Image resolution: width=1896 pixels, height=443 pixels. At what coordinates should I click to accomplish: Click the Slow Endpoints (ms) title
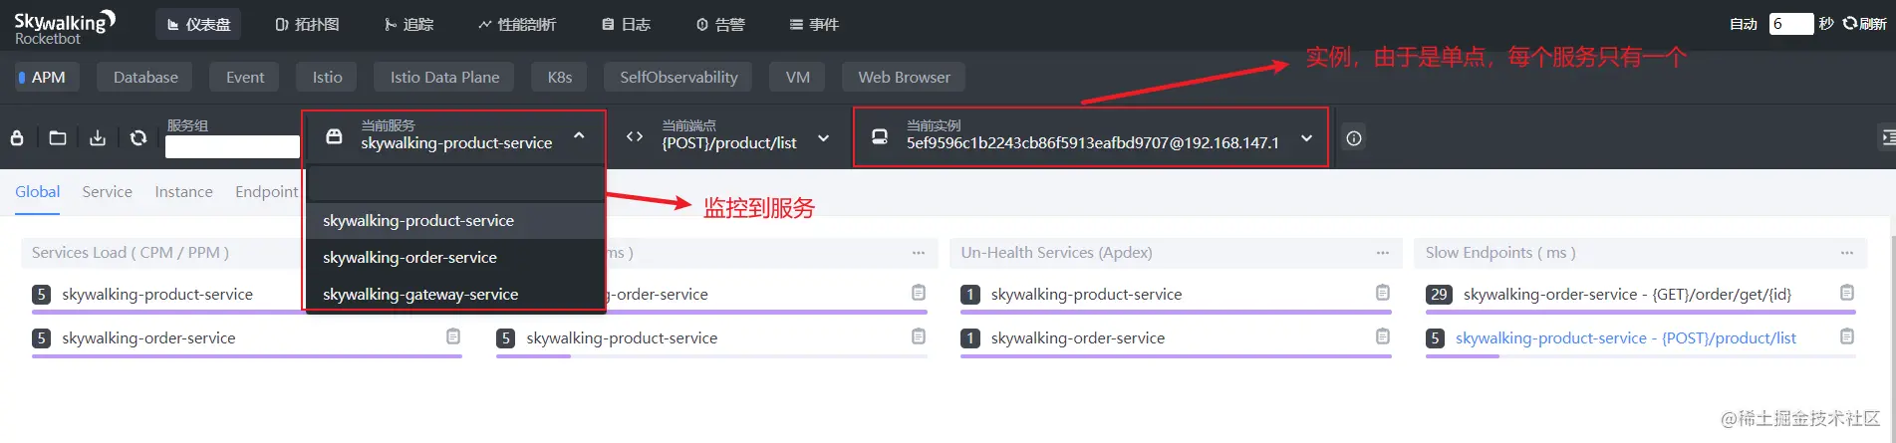point(1500,253)
